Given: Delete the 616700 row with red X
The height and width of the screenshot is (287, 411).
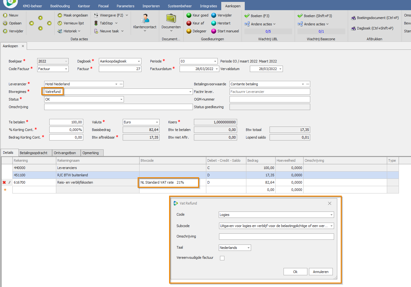Looking at the screenshot, I should pyautogui.click(x=4, y=182).
